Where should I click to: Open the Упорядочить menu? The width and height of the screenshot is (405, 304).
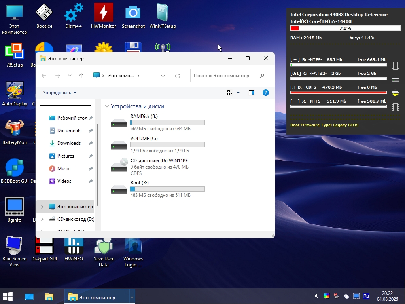point(59,93)
